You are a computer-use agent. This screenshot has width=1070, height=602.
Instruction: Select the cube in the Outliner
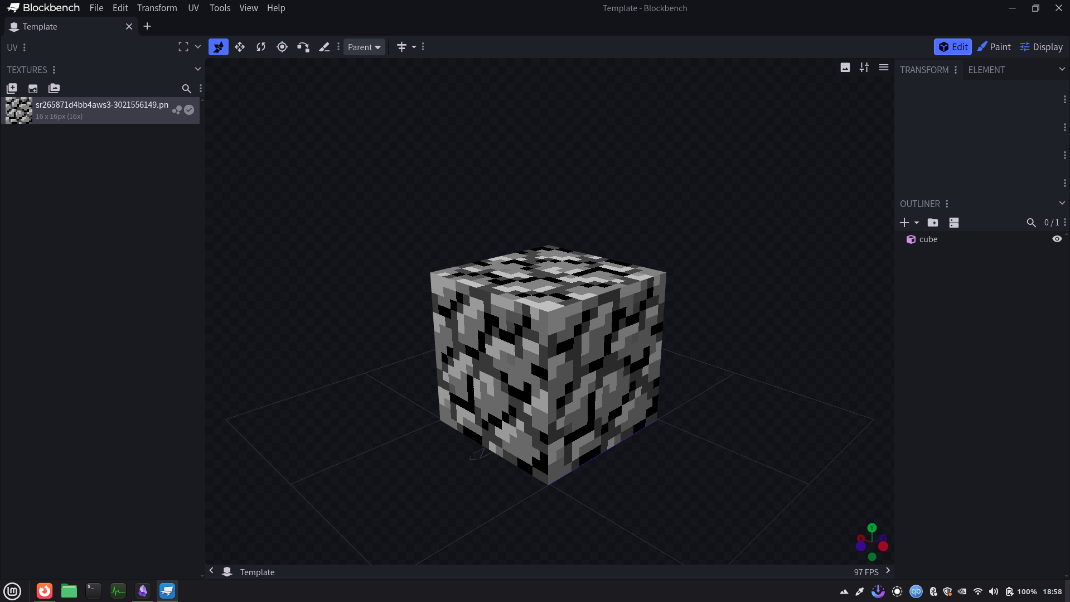click(x=928, y=239)
